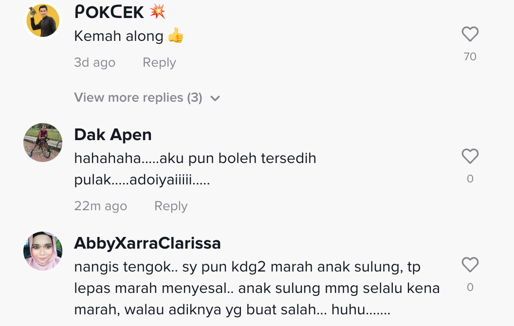Like PokCek's comment with the heart icon

click(x=470, y=34)
